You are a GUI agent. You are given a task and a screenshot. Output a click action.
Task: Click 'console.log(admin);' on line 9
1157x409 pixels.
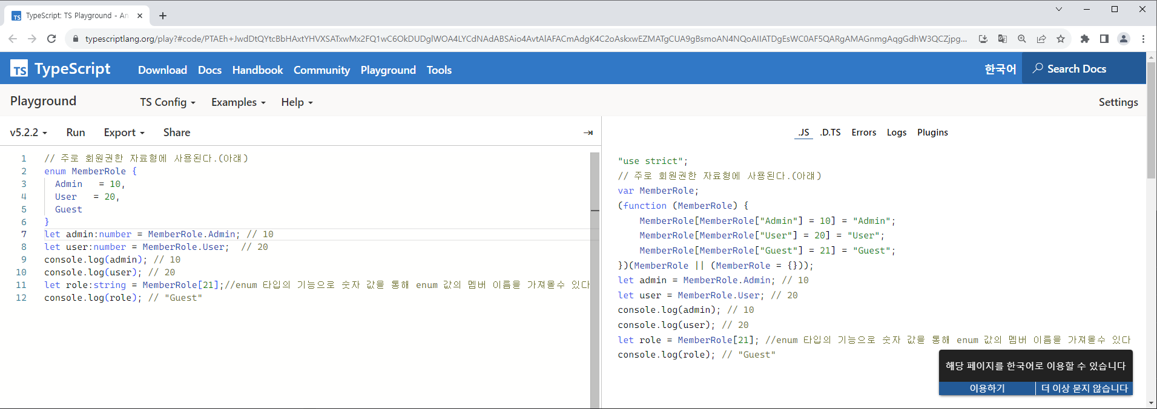click(x=96, y=260)
